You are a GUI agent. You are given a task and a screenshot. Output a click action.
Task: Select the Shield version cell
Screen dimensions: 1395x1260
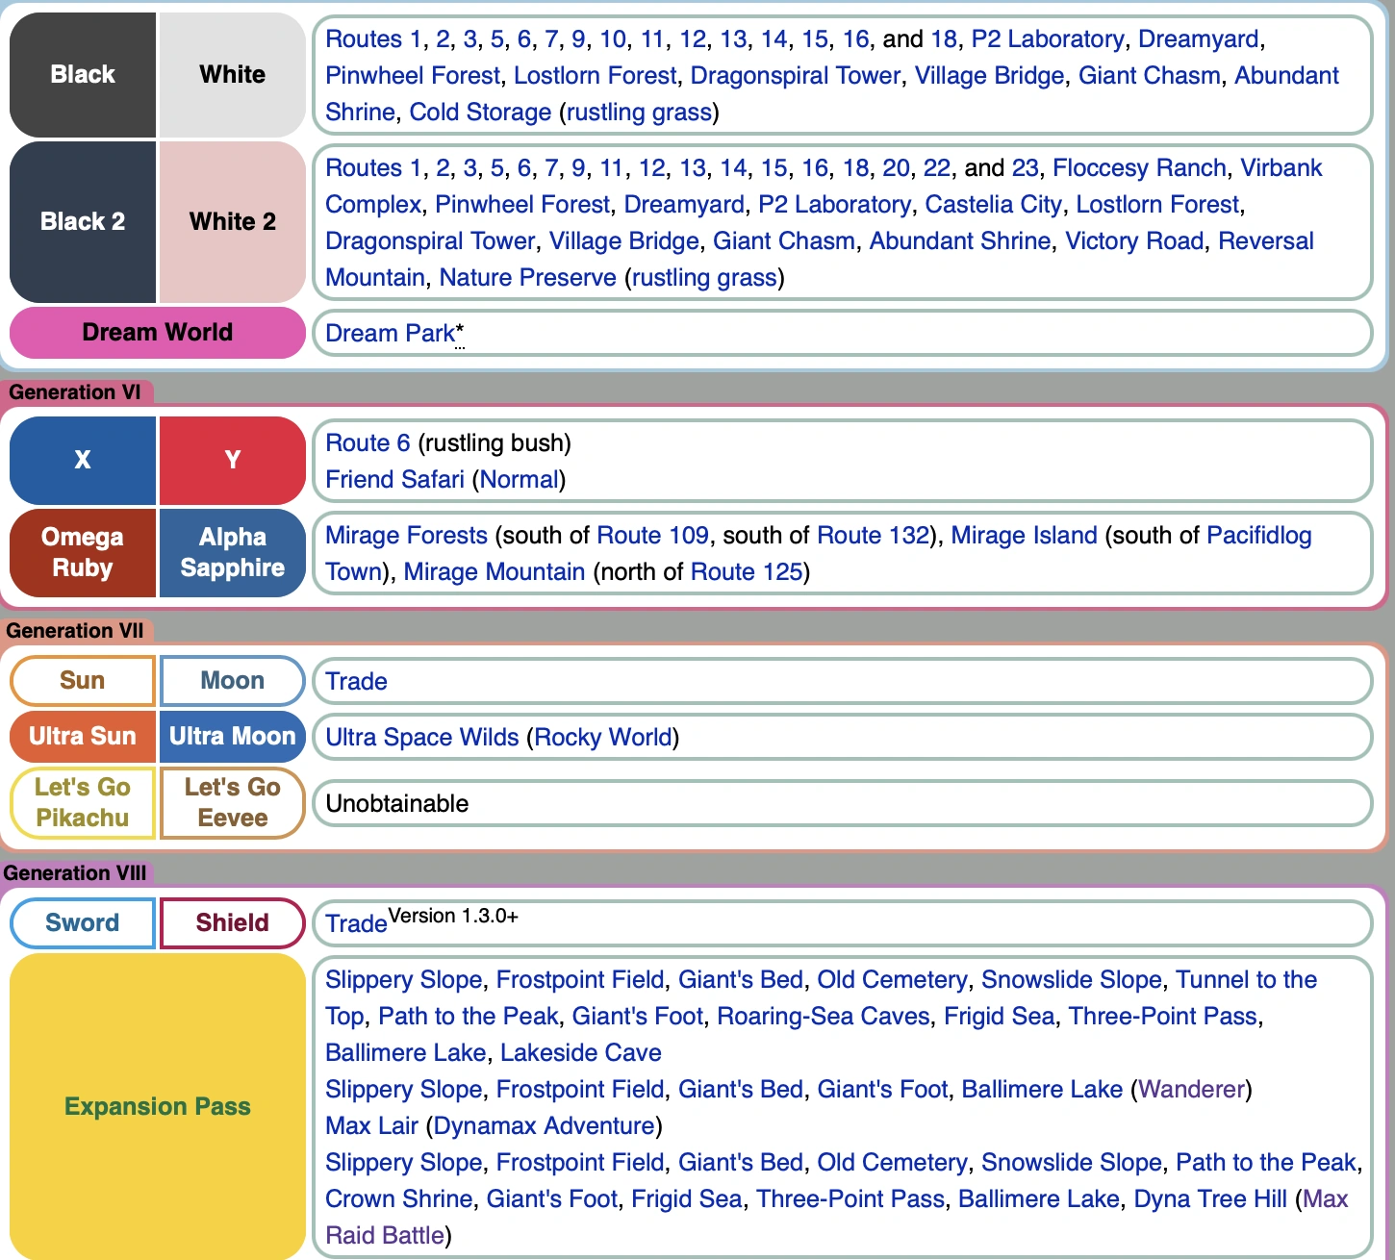(x=233, y=923)
